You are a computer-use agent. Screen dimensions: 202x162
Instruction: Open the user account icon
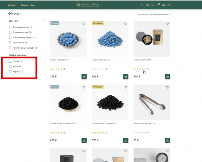(148, 5)
